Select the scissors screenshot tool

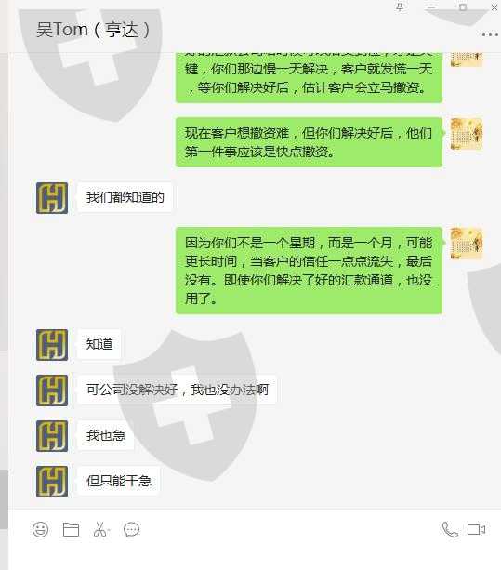pyautogui.click(x=99, y=529)
